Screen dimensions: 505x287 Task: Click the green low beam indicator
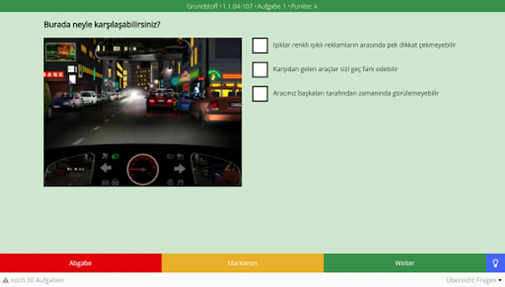(115, 156)
